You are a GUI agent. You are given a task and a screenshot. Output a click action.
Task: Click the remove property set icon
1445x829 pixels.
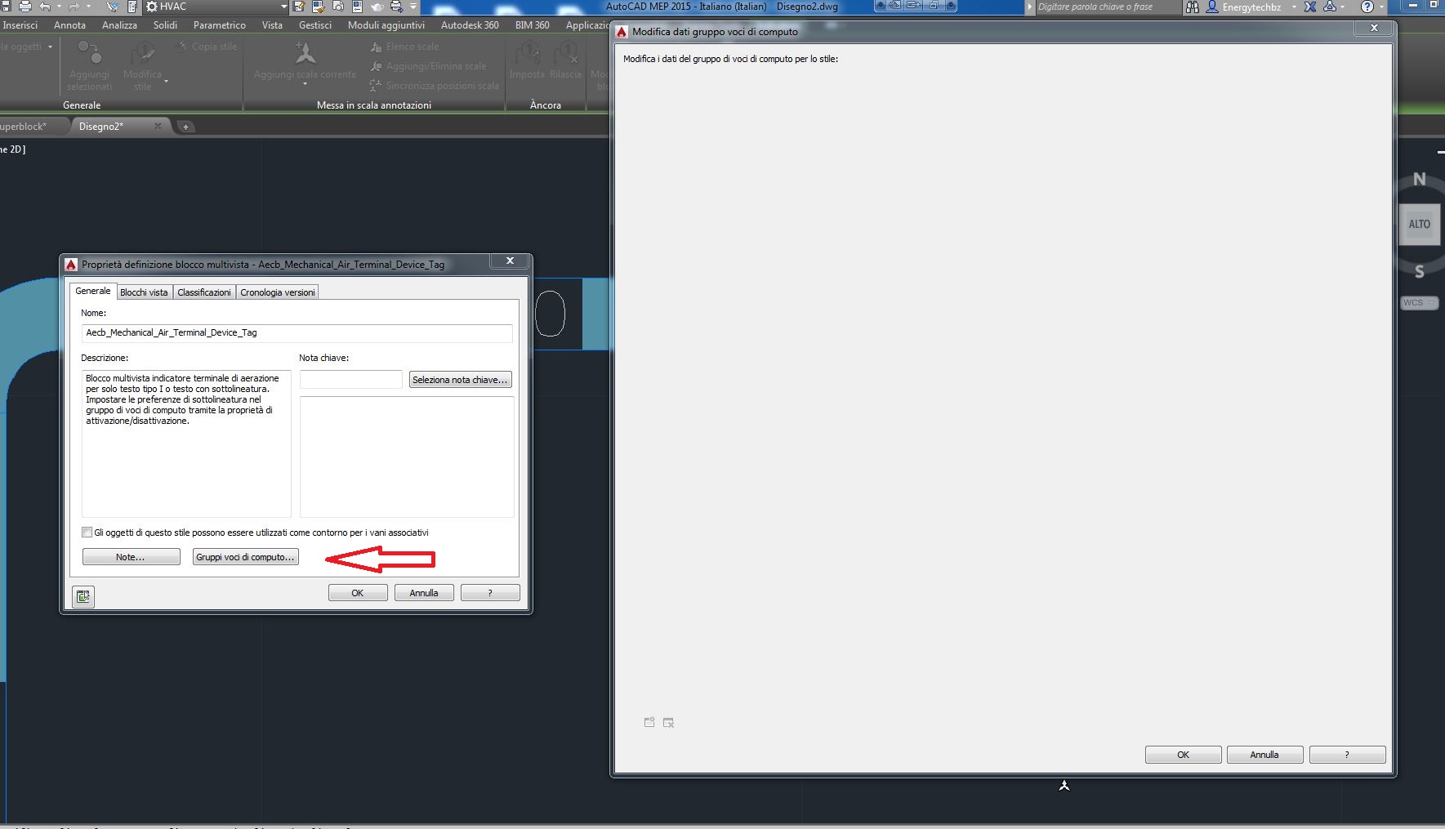pos(669,722)
